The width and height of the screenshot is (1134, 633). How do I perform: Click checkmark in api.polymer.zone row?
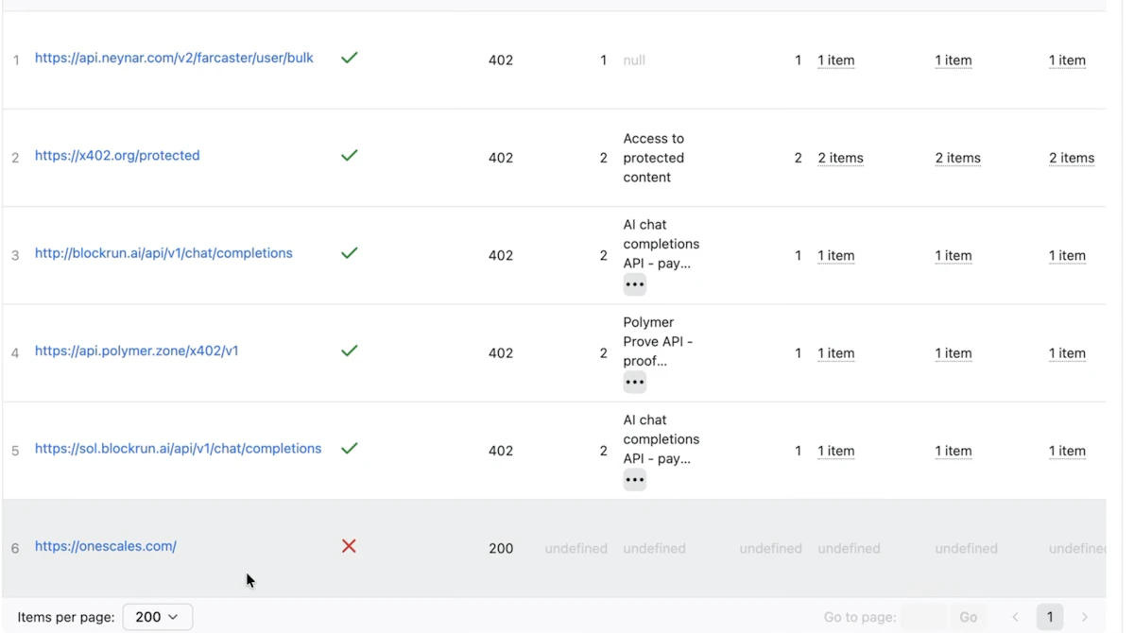pos(349,351)
